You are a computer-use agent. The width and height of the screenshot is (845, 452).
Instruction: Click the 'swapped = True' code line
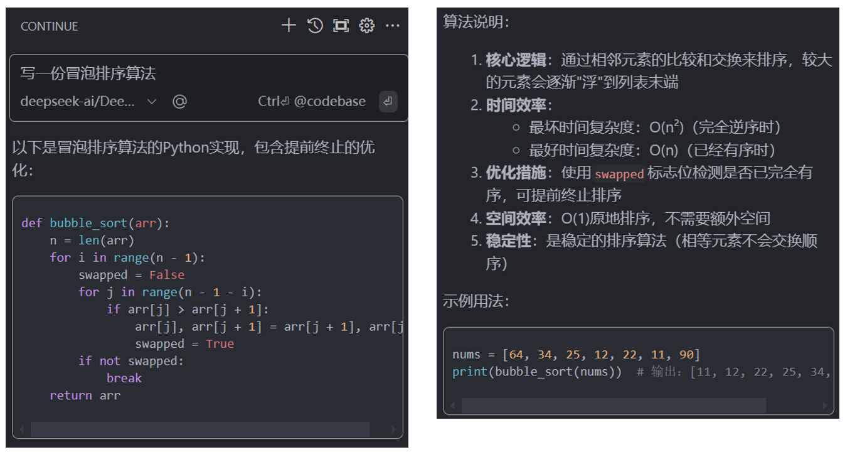tap(184, 344)
